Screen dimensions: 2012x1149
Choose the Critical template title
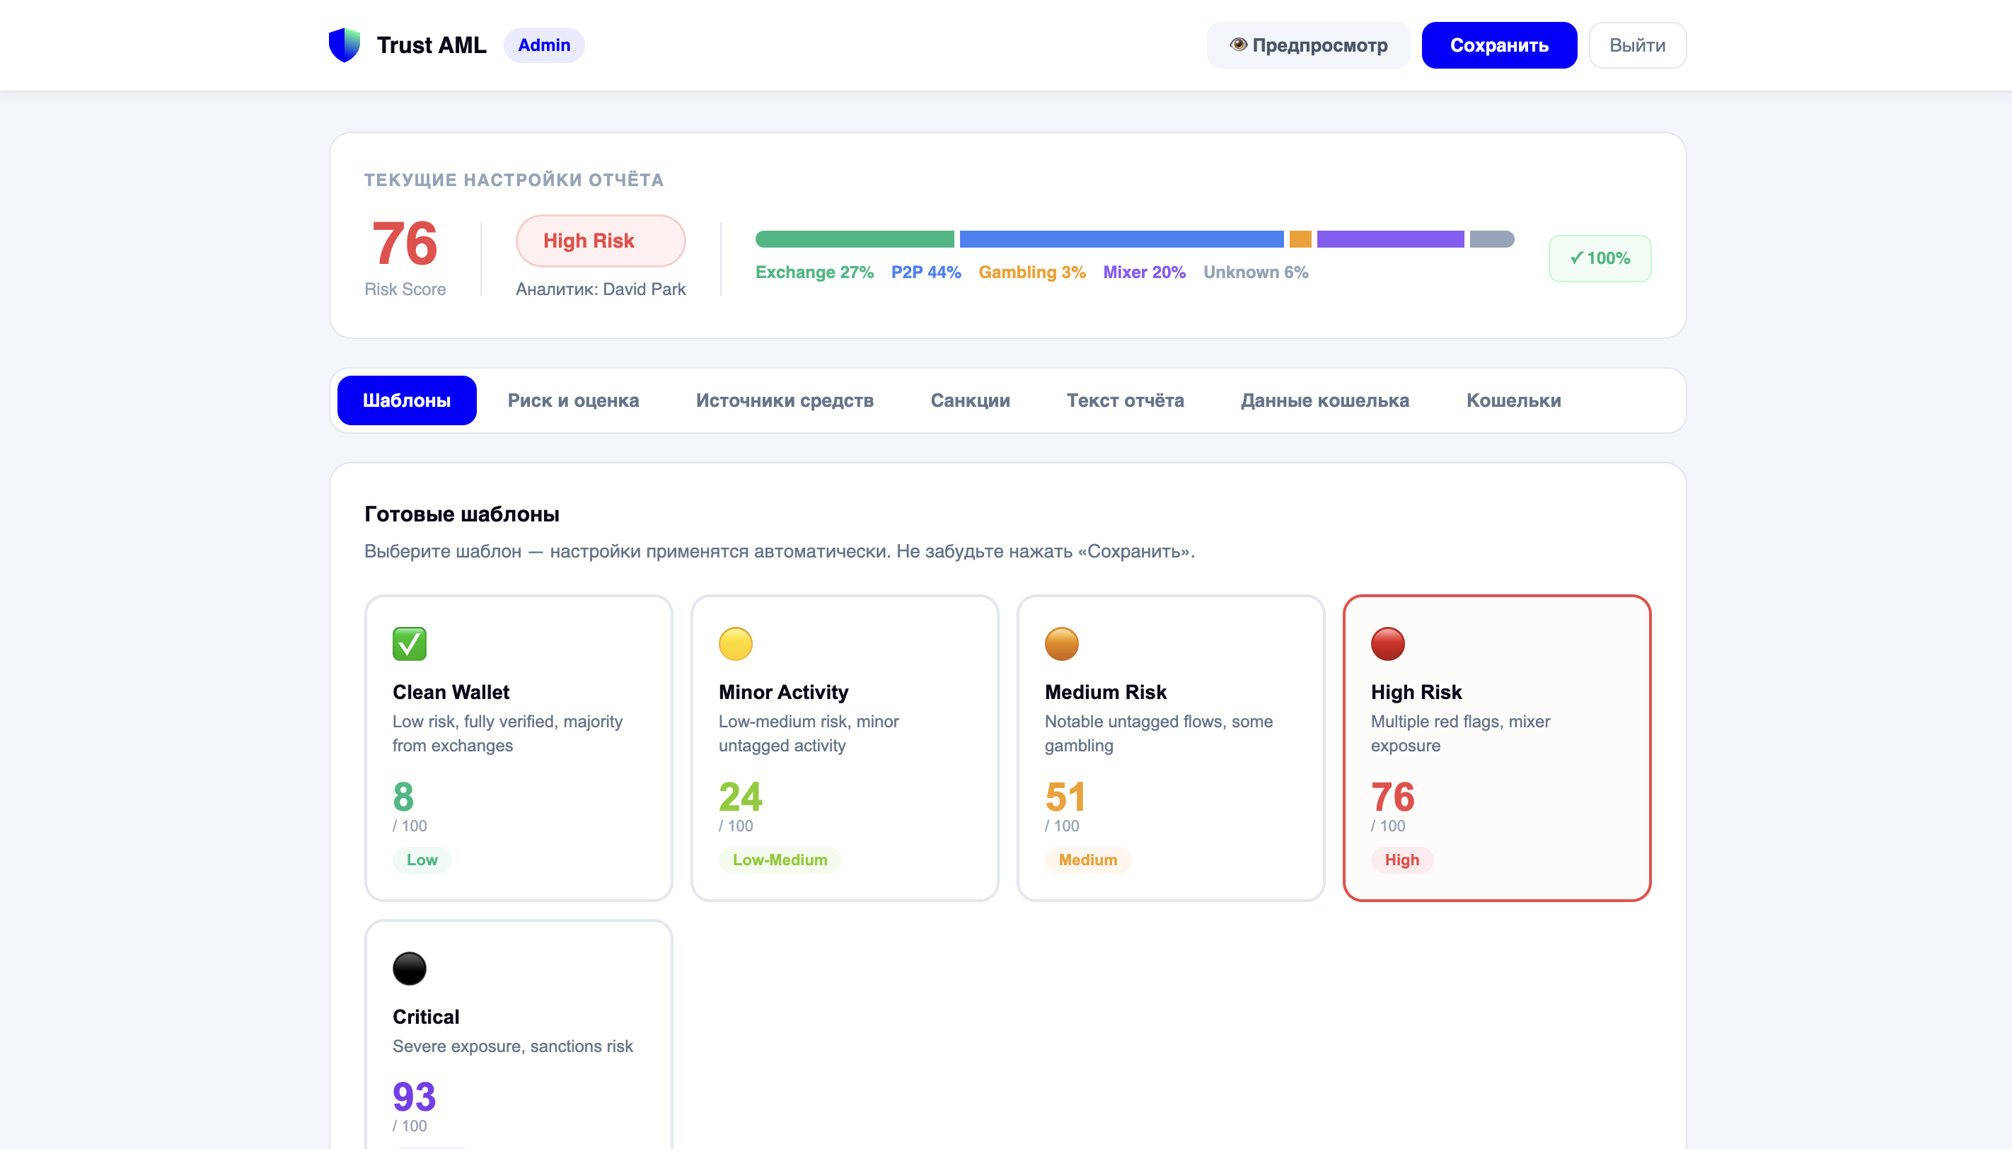tap(426, 1017)
